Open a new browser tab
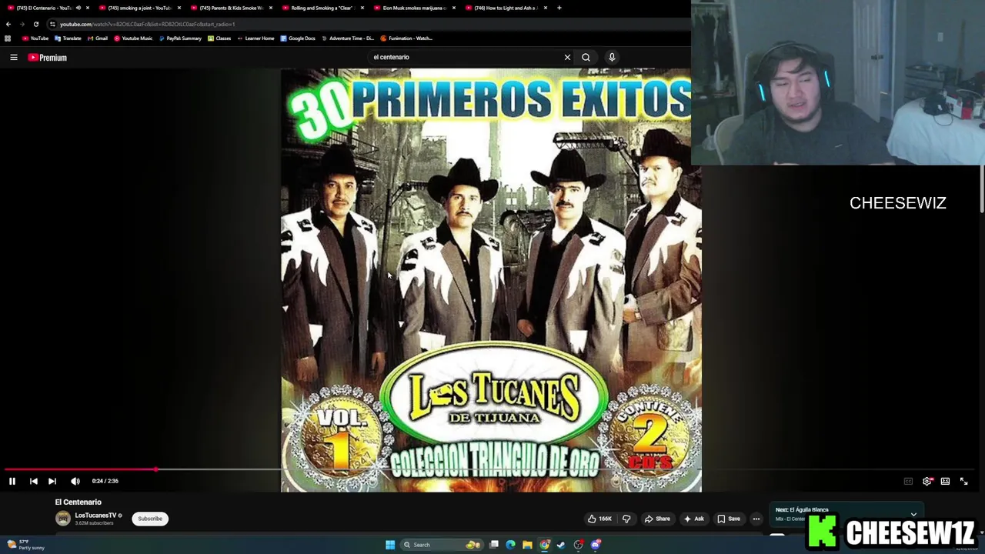Viewport: 985px width, 554px height. click(559, 8)
